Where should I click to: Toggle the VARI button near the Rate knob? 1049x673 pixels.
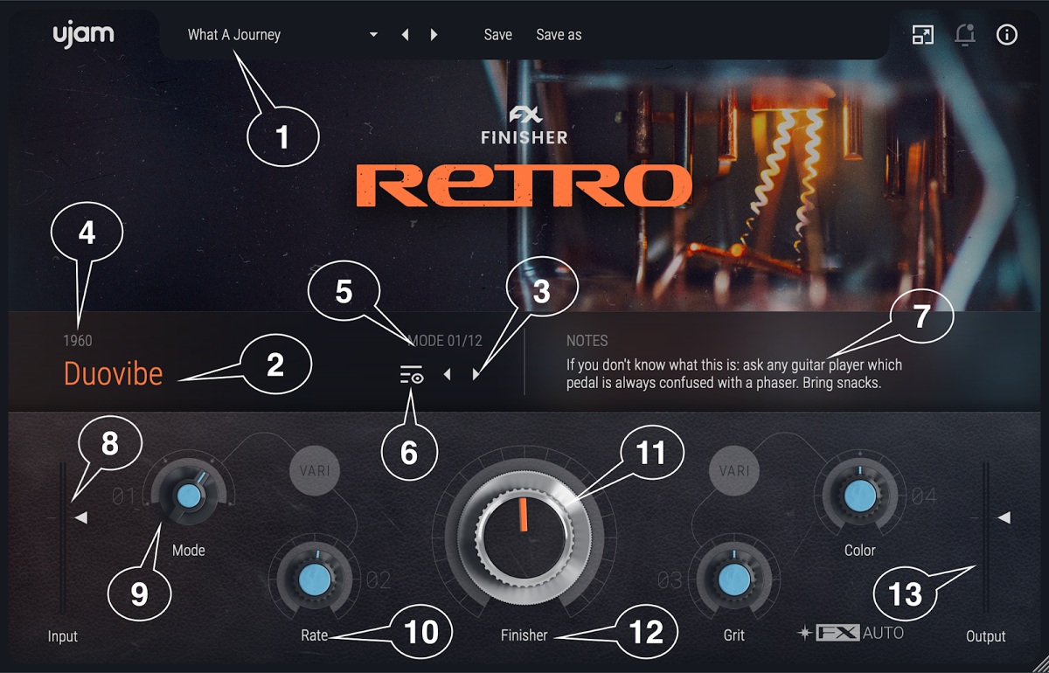click(314, 469)
